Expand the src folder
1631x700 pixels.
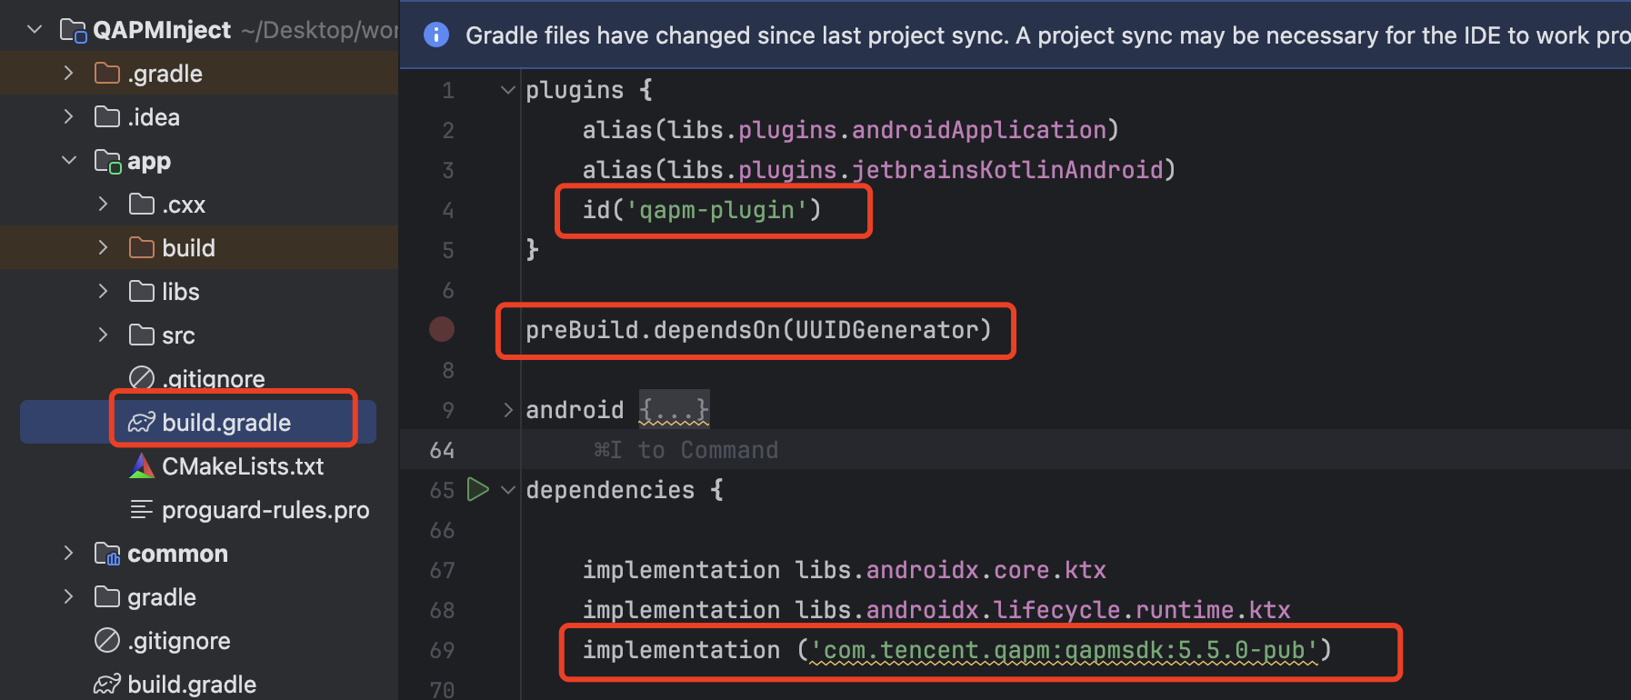pyautogui.click(x=103, y=335)
